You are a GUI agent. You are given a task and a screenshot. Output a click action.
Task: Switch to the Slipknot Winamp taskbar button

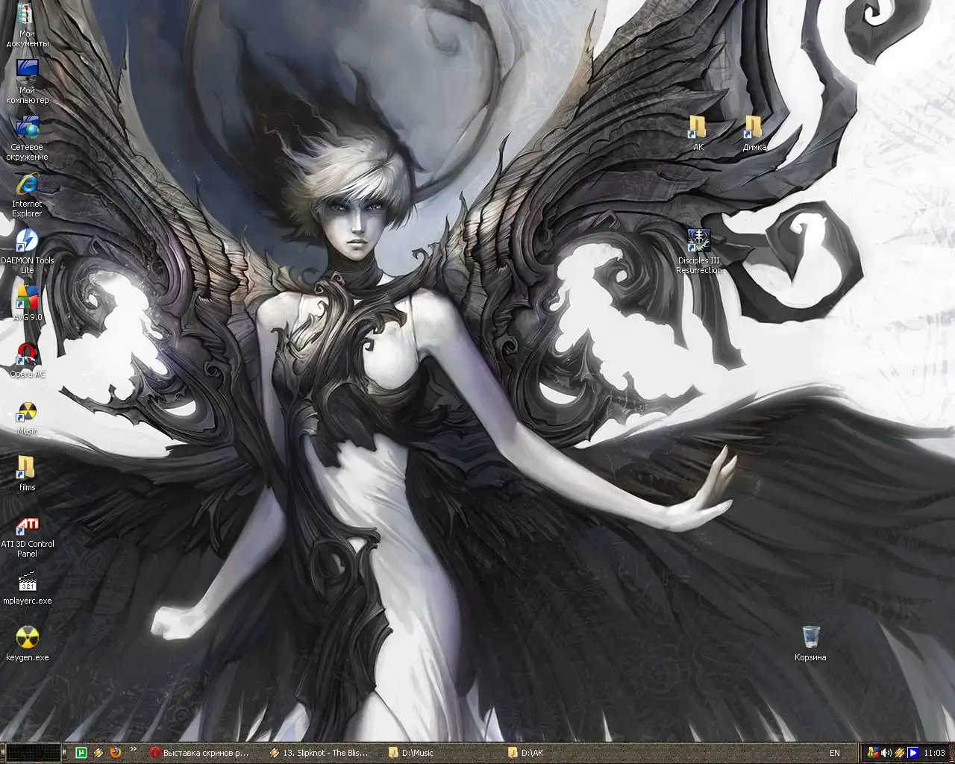point(319,753)
